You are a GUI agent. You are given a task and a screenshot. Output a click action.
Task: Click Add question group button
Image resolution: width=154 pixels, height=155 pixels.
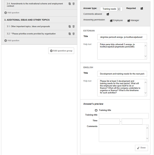coord(61,51)
